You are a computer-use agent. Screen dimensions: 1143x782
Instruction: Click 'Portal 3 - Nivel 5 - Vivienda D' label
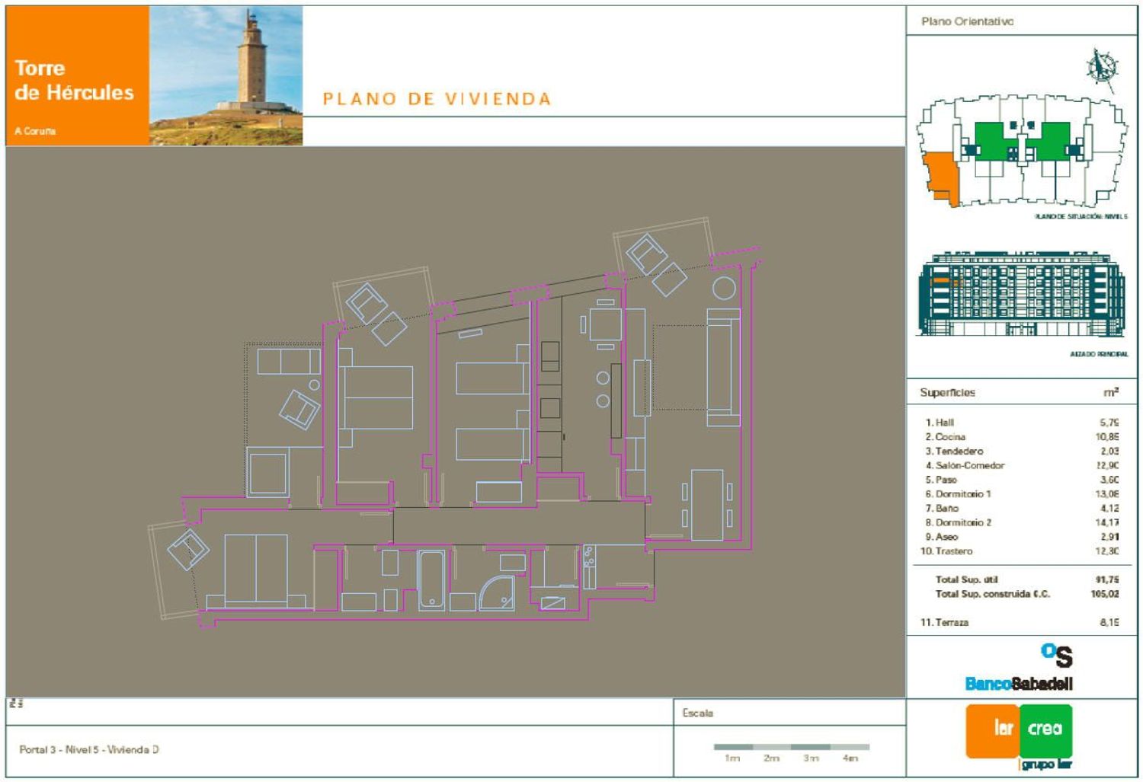point(89,750)
